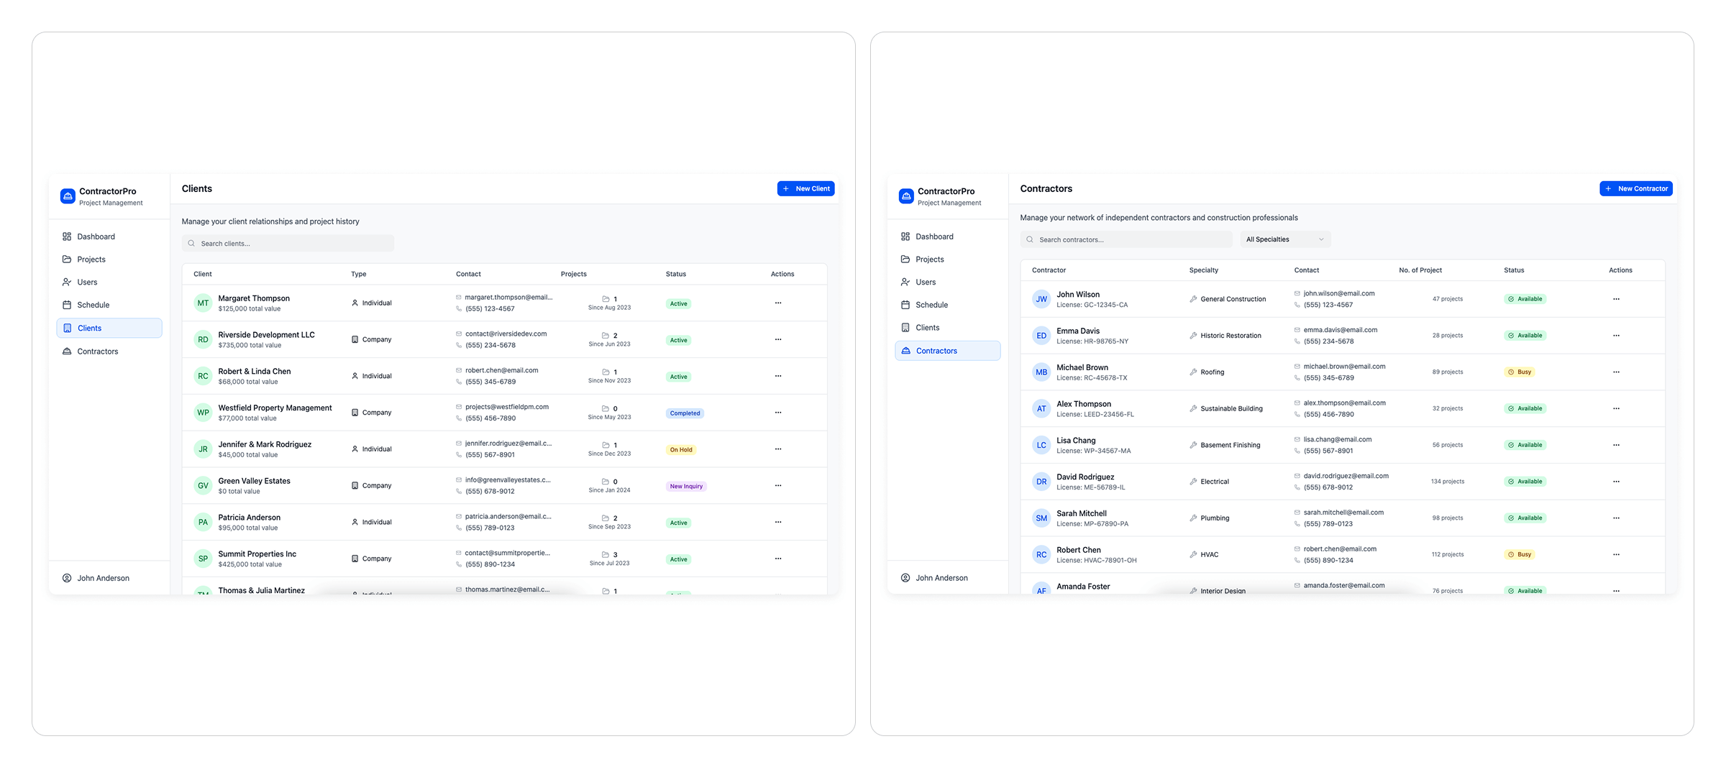Viewport: 1726px width, 767px height.
Task: Open the actions menu for Margaret Thompson
Action: (x=777, y=303)
